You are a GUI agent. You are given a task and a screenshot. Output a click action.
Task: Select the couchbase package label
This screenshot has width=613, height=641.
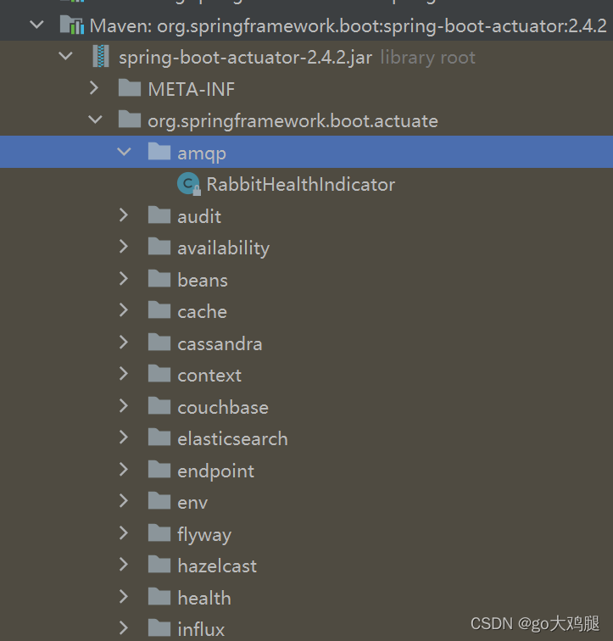pyautogui.click(x=223, y=407)
